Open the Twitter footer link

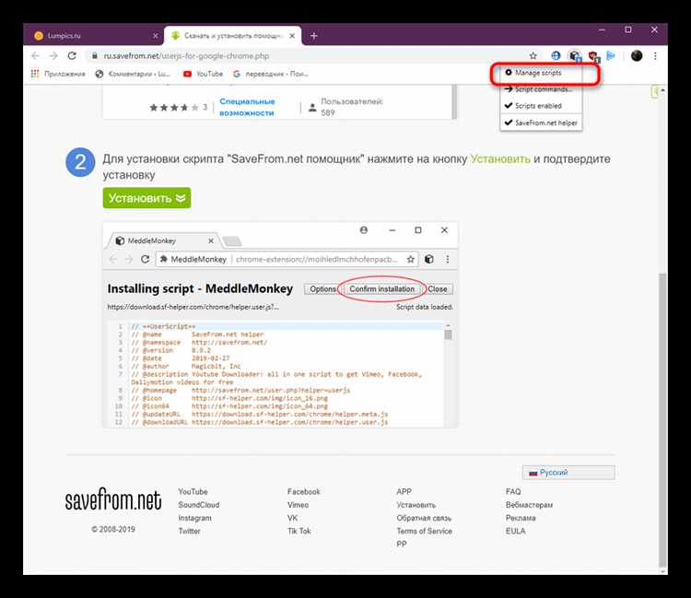(189, 531)
